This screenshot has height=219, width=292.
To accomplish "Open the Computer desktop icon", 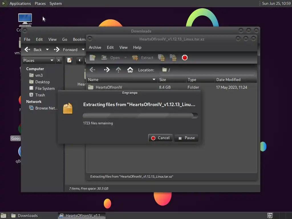I will [x=25, y=20].
